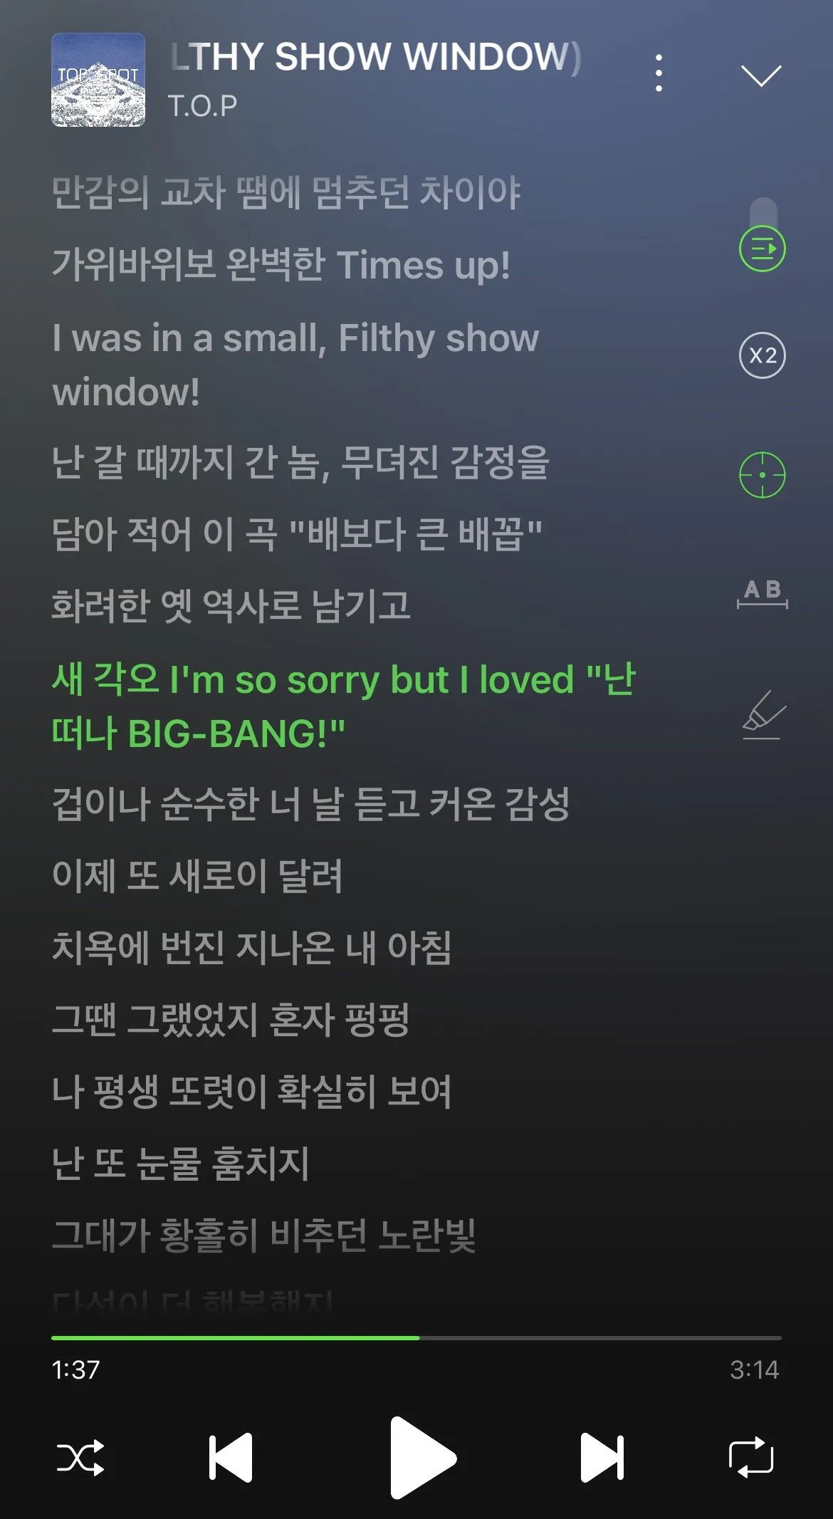Open artist T.O.P page
Viewport: 833px width, 1519px height.
click(203, 106)
